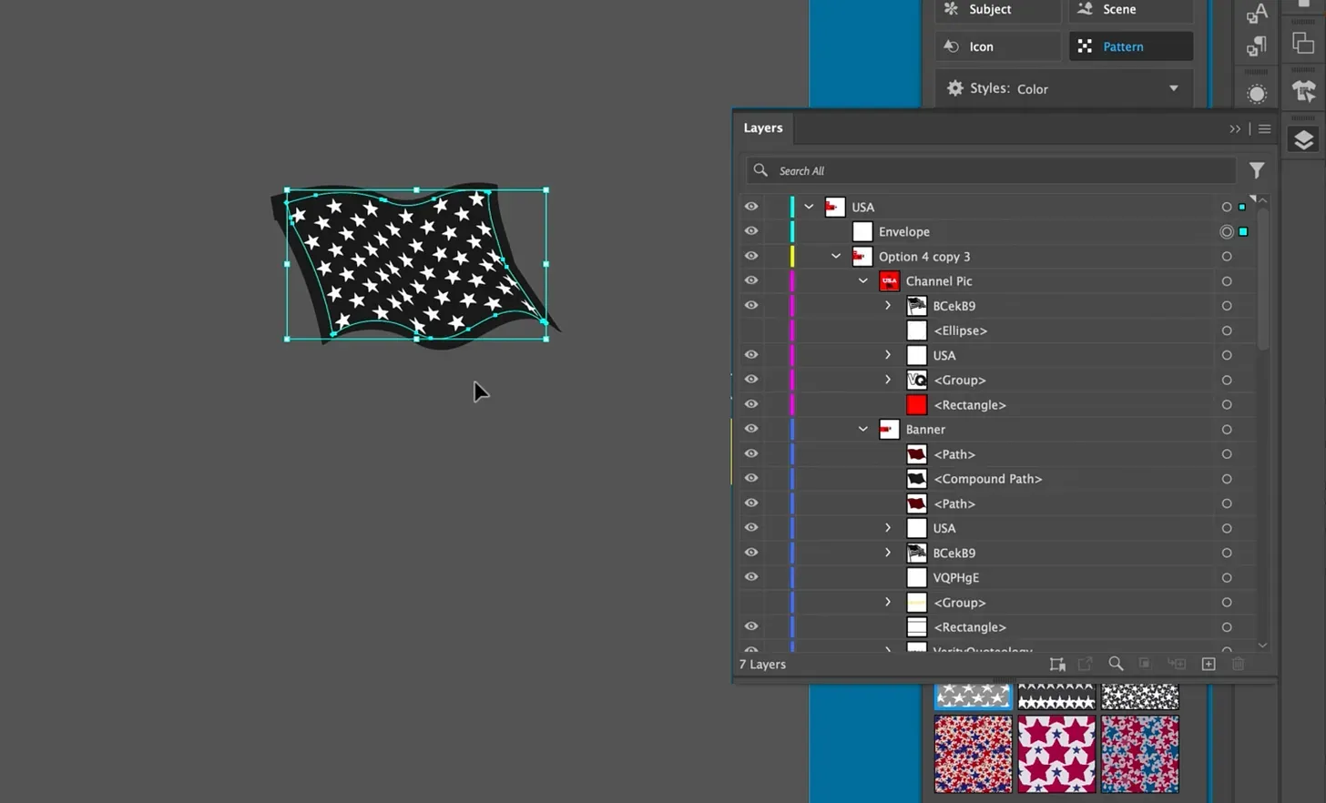Open the t-shirt mockup tool
Viewport: 1326px width, 803px height.
[x=1303, y=90]
